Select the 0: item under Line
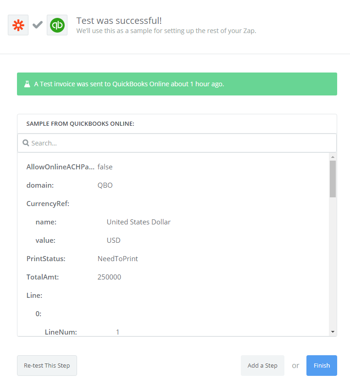 coord(39,314)
